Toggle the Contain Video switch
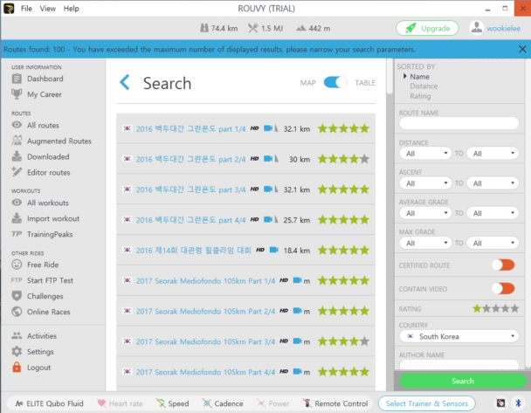 point(503,288)
